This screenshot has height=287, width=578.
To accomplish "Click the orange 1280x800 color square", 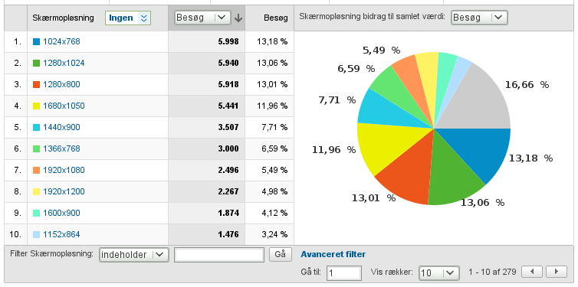I will tap(36, 85).
